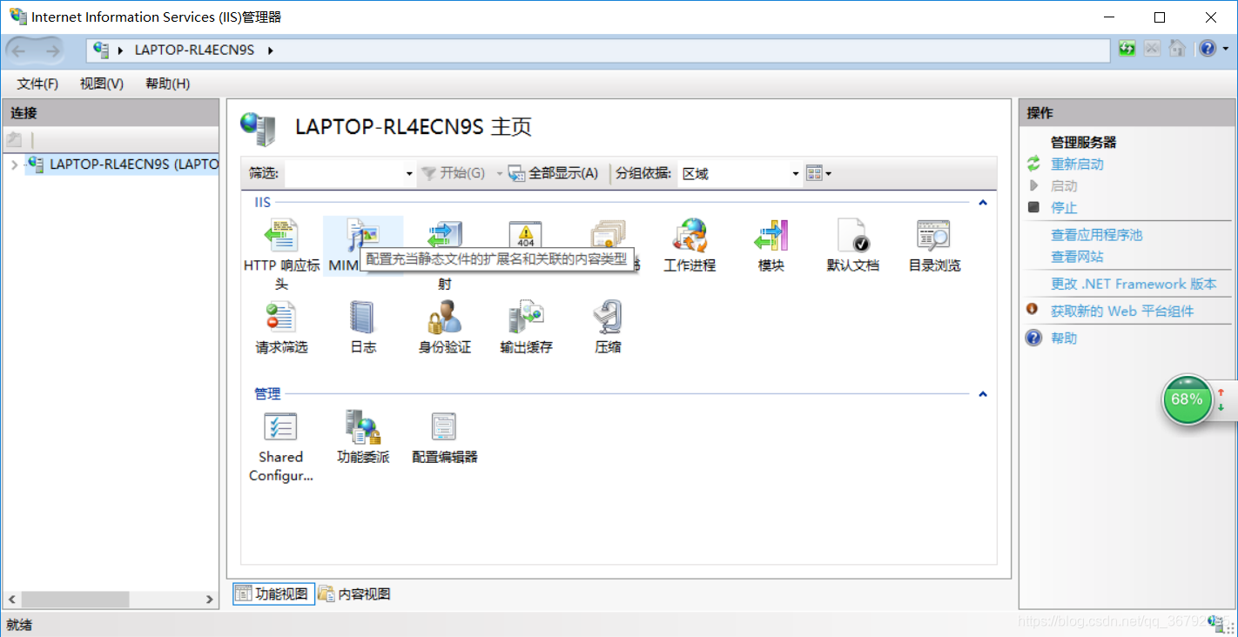Click the home icon in address bar

point(1176,49)
